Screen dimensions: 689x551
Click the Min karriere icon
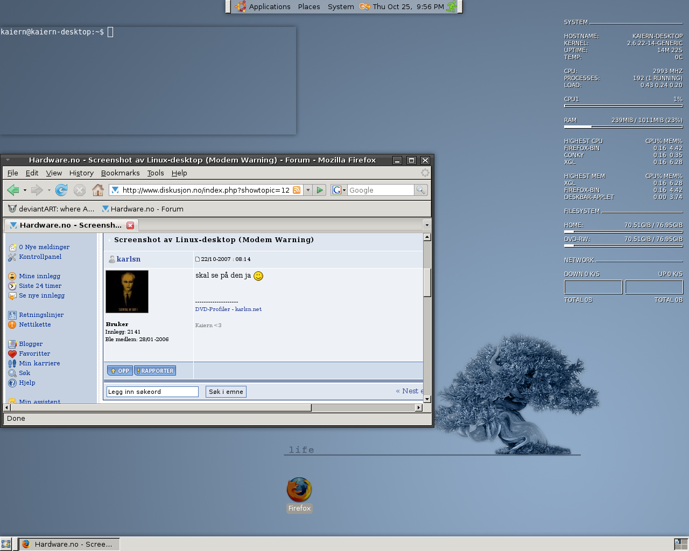12,364
